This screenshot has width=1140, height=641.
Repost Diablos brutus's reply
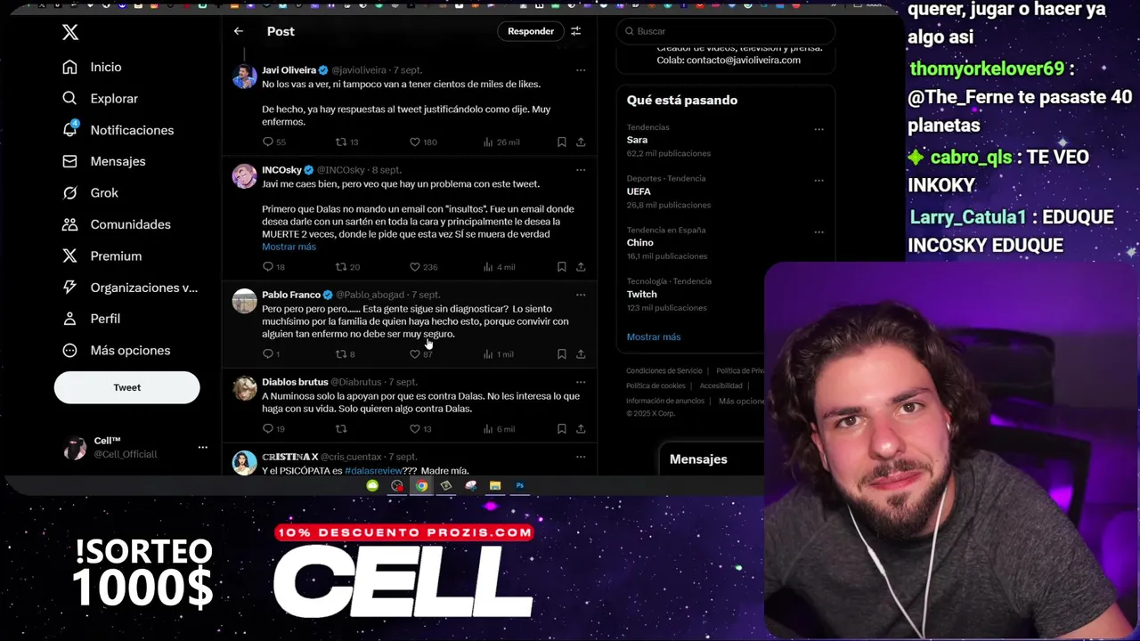click(340, 428)
